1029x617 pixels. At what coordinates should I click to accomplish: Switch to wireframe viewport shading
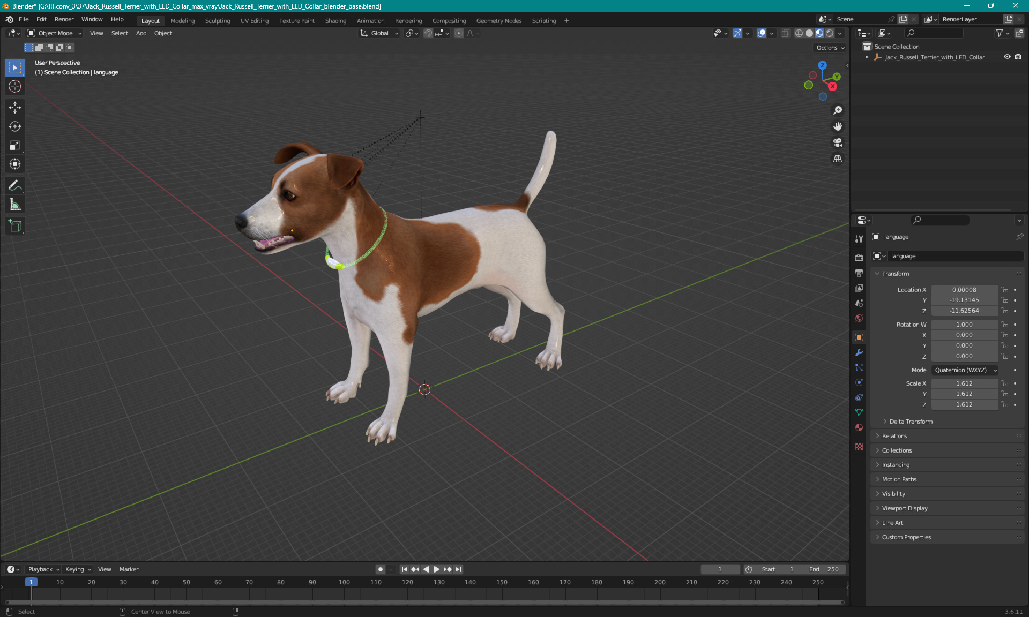click(x=799, y=33)
